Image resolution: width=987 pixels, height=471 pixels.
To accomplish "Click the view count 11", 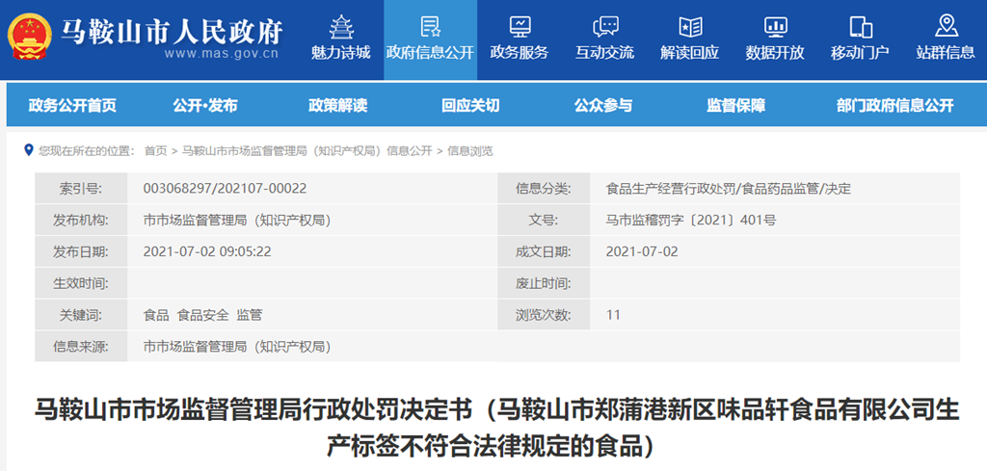I will (613, 314).
